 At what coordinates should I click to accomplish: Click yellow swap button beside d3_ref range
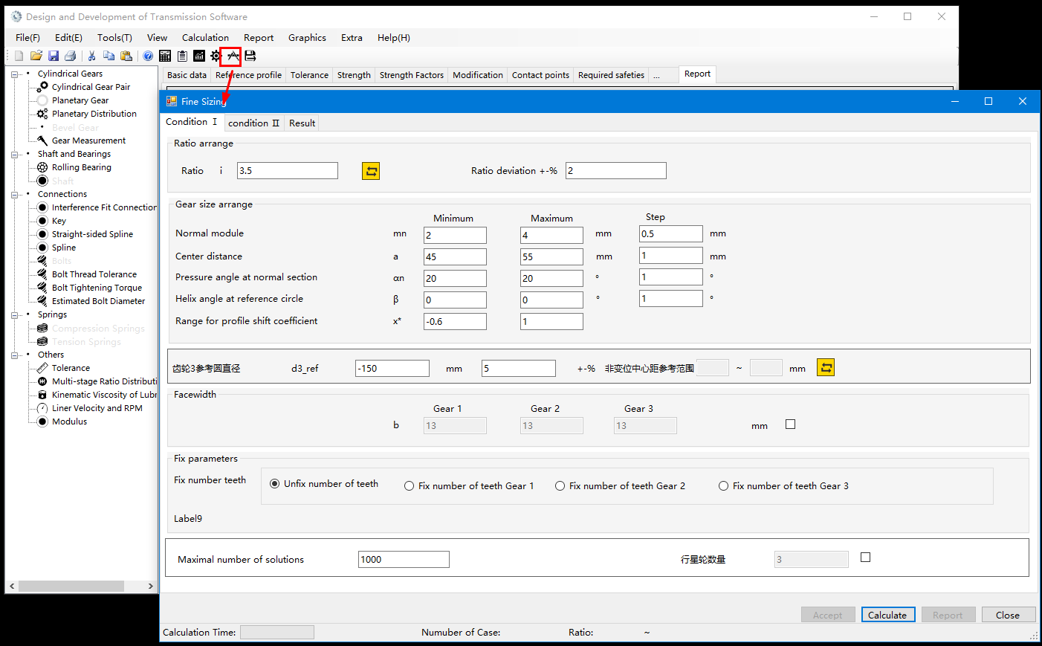coord(826,367)
